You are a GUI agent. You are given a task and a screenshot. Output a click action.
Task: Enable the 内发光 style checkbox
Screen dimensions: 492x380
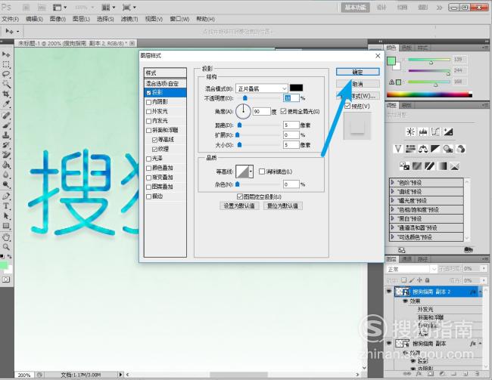[x=148, y=121]
